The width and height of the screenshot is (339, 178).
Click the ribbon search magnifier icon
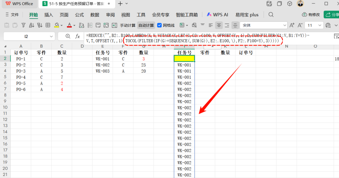(271, 15)
